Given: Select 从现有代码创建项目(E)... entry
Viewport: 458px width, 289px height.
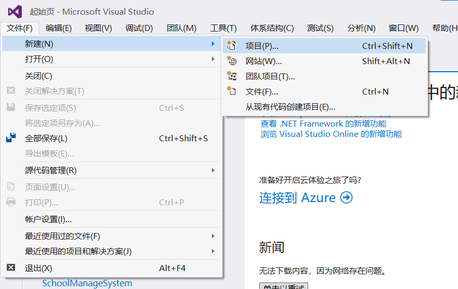Looking at the screenshot, I should 324,106.
